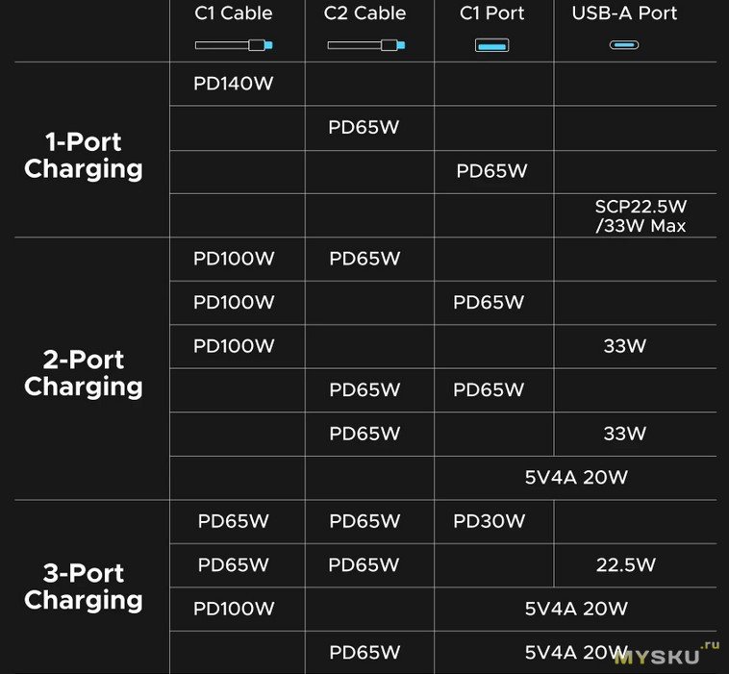Click the blue rectangular port icon under C1 Port

pos(491,45)
